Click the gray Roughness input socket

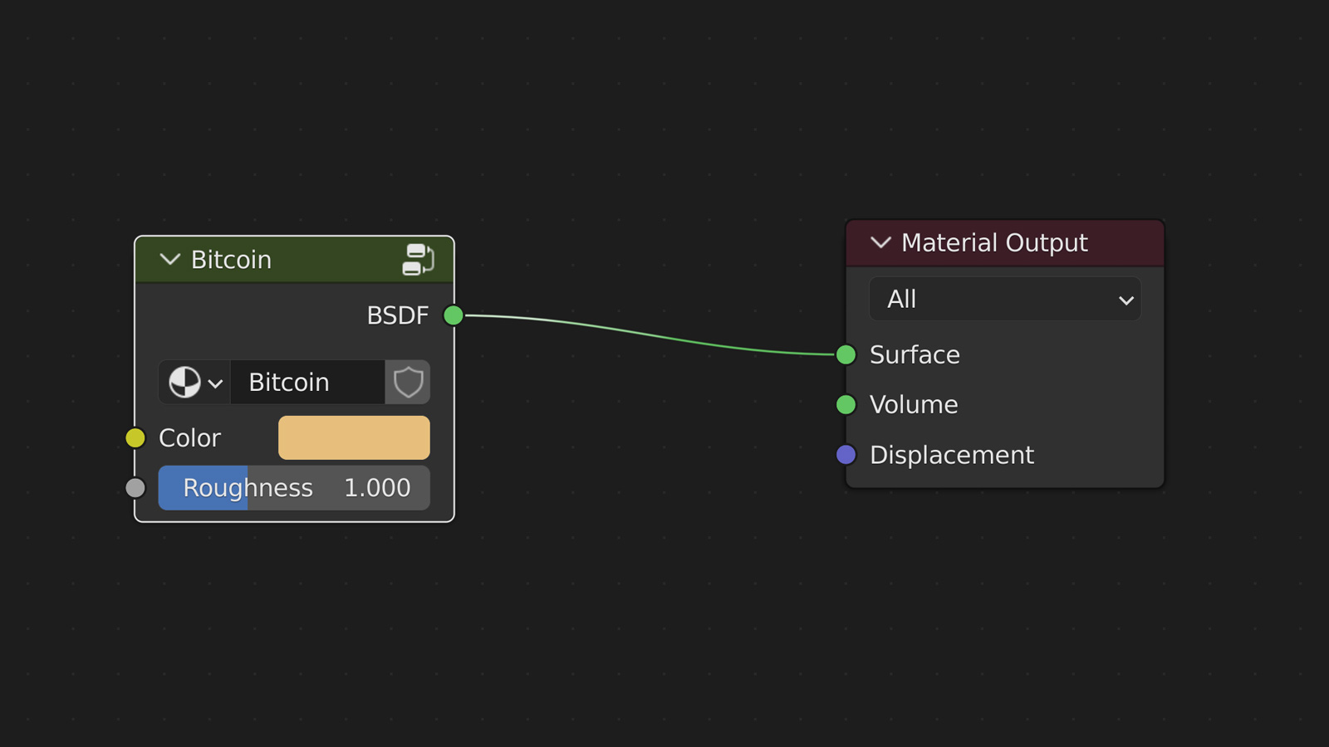click(135, 488)
